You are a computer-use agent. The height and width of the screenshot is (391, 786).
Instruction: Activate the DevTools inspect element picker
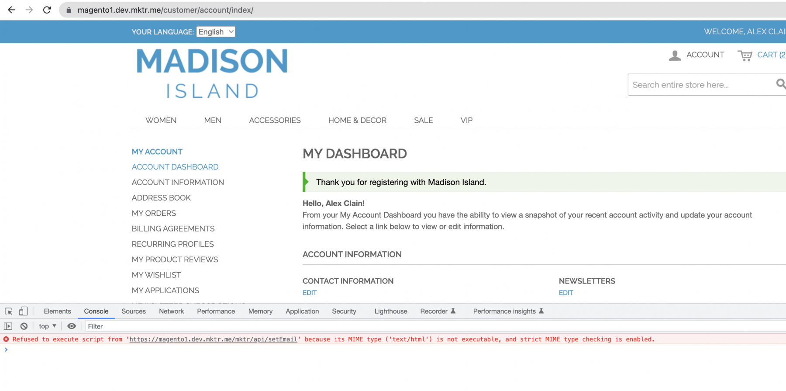tap(8, 311)
